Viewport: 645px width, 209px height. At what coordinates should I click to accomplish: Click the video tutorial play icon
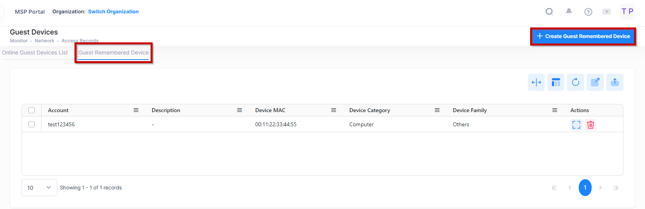click(x=607, y=12)
